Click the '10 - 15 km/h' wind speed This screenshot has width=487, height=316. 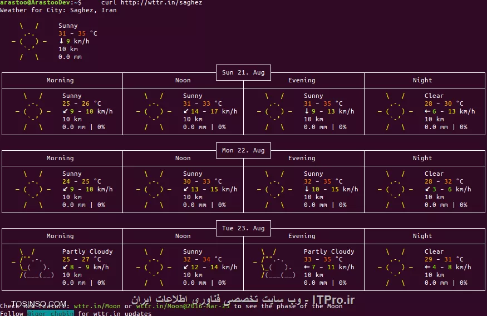pyautogui.click(x=335, y=189)
